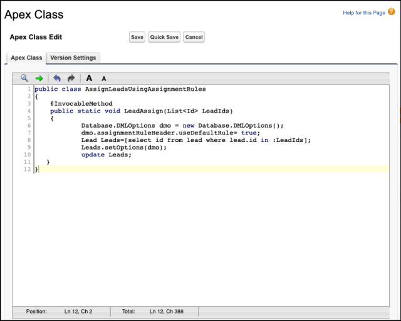Click line number 6 in gutter
The width and height of the screenshot is (401, 321).
coord(29,126)
